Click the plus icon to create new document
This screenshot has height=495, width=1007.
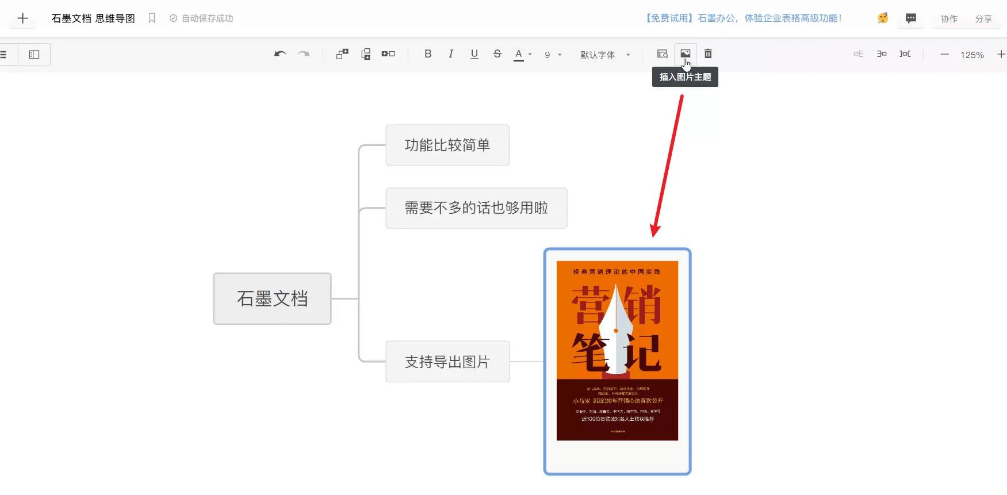click(22, 18)
